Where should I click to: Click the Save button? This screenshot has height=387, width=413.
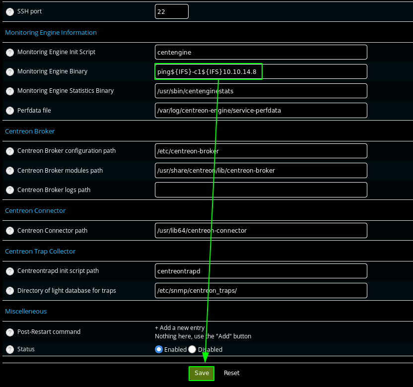pyautogui.click(x=202, y=373)
